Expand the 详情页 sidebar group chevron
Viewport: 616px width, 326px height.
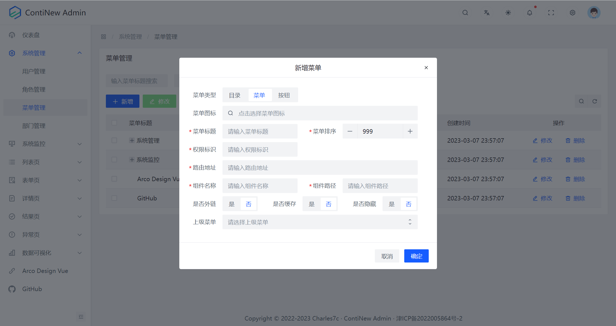80,198
